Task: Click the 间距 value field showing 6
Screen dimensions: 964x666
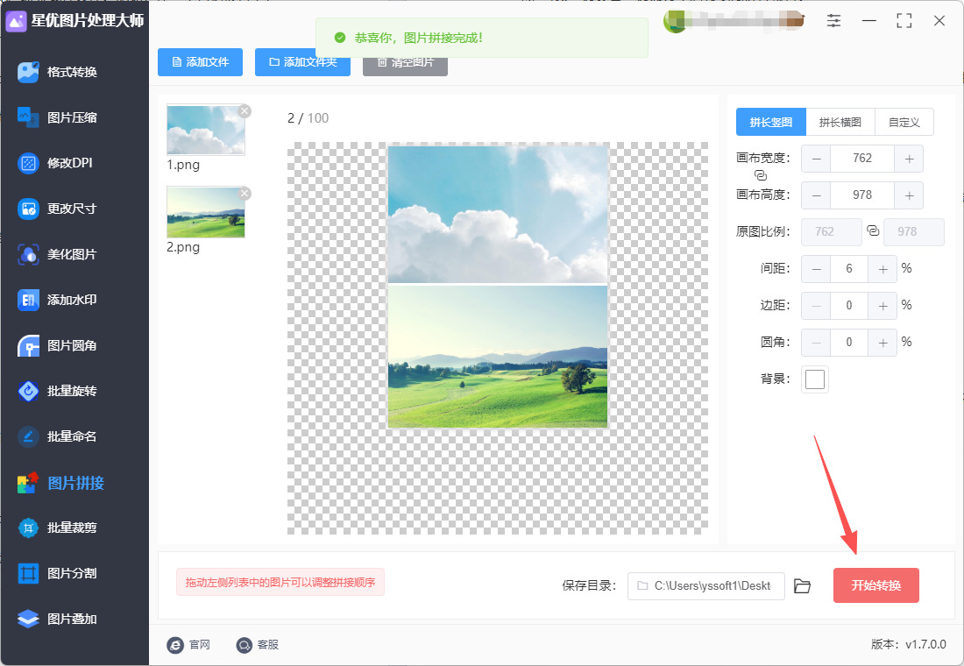Action: (849, 269)
